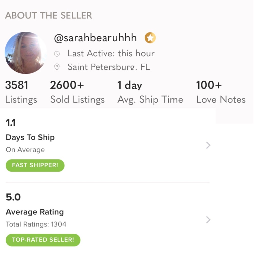Click the TOP-RATED SELLER! badge
Viewport: 256px width, 256px height.
[x=43, y=240]
